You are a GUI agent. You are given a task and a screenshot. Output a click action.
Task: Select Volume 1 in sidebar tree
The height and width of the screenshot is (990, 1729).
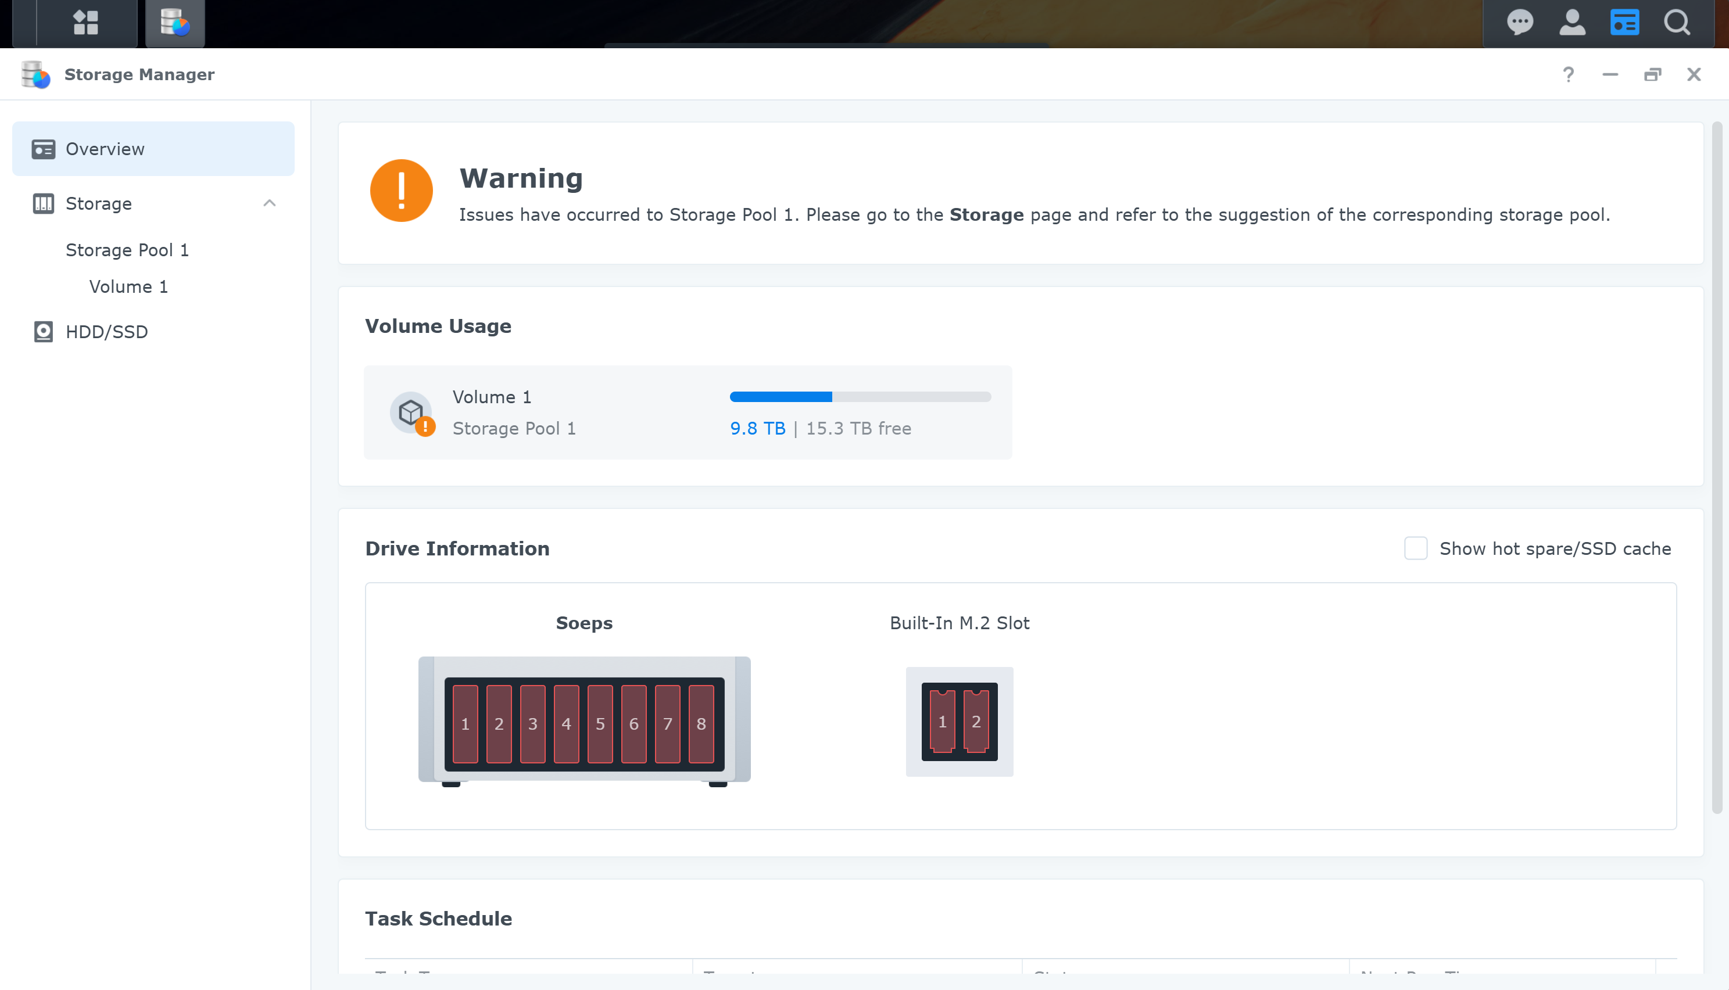click(128, 287)
